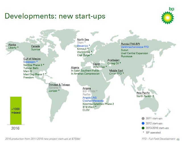Viewport: 182px width, 142px height.
Task: Click the 'Liberty' project label
Action: click(x=13, y=48)
